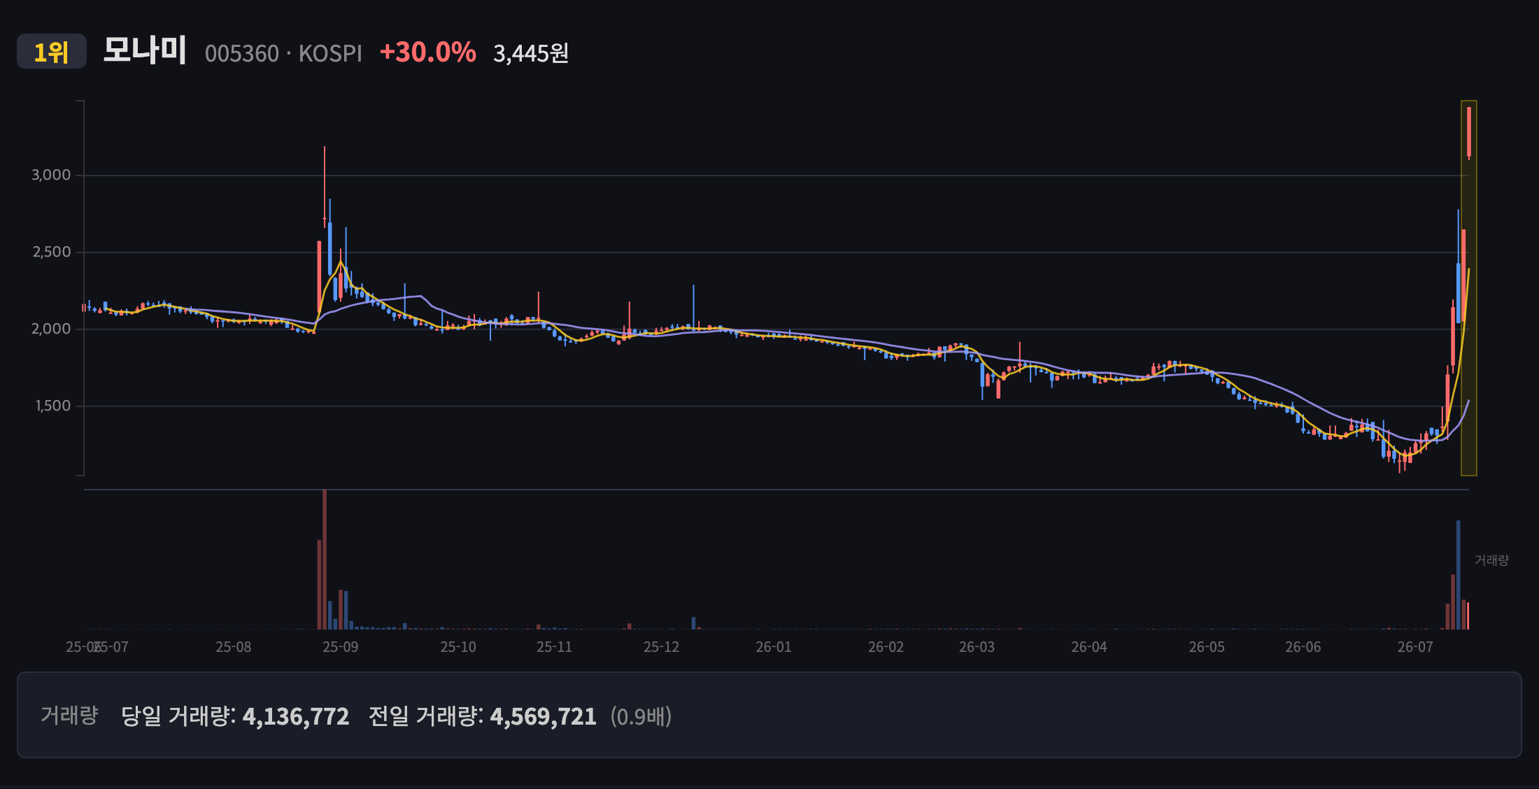Click the 26-02 date axis label
Screen dimensions: 1539x789
click(x=886, y=647)
